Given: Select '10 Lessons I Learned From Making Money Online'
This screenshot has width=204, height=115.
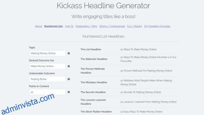Looking at the screenshot, I should (x=148, y=102).
